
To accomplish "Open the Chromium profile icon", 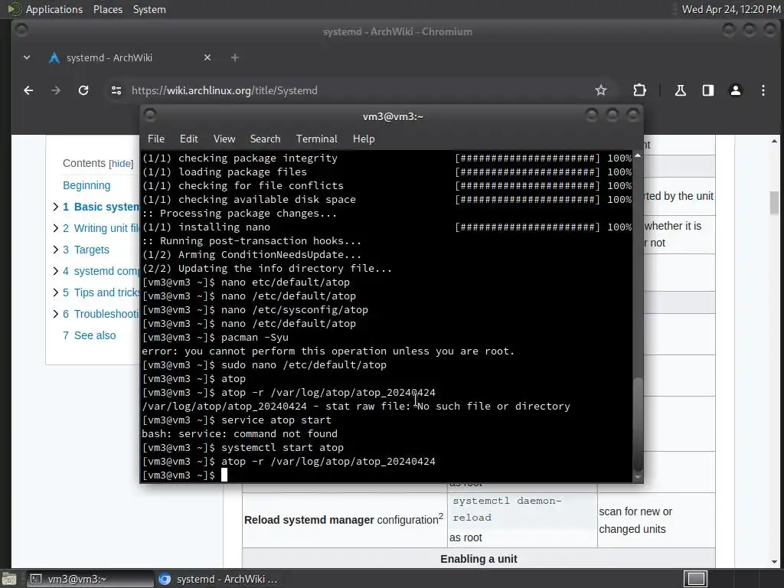I will [x=736, y=90].
